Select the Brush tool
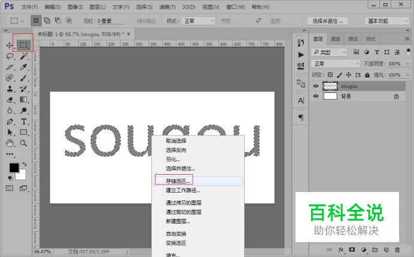Viewport: 414px width, 257px height. (24, 78)
